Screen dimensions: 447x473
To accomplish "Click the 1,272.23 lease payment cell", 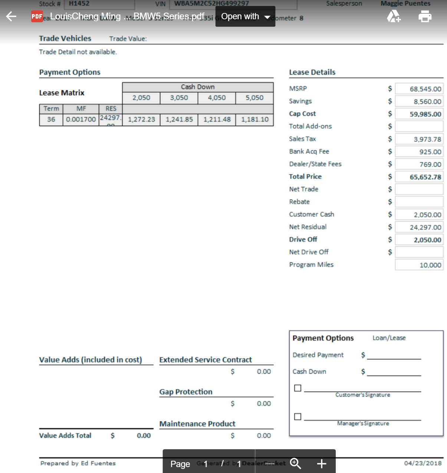I will [141, 119].
